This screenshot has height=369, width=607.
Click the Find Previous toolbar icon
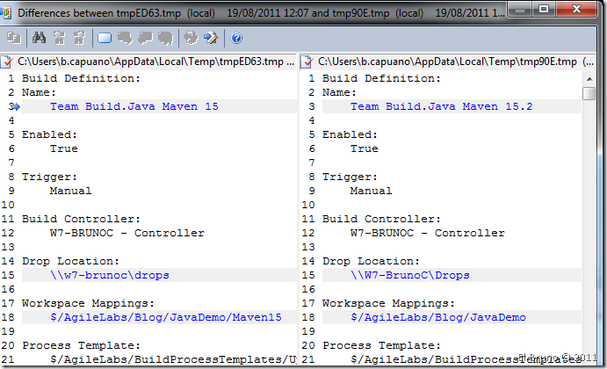click(x=79, y=39)
